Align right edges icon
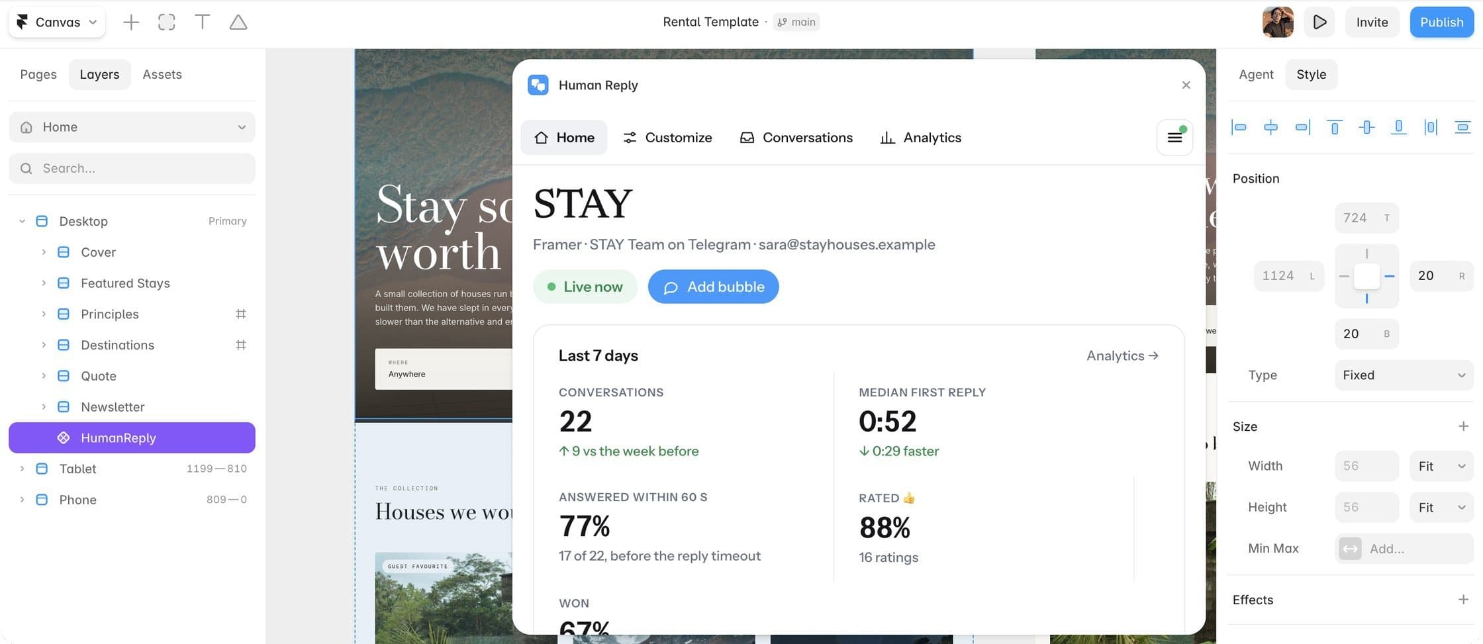This screenshot has width=1483, height=644. pos(1302,127)
